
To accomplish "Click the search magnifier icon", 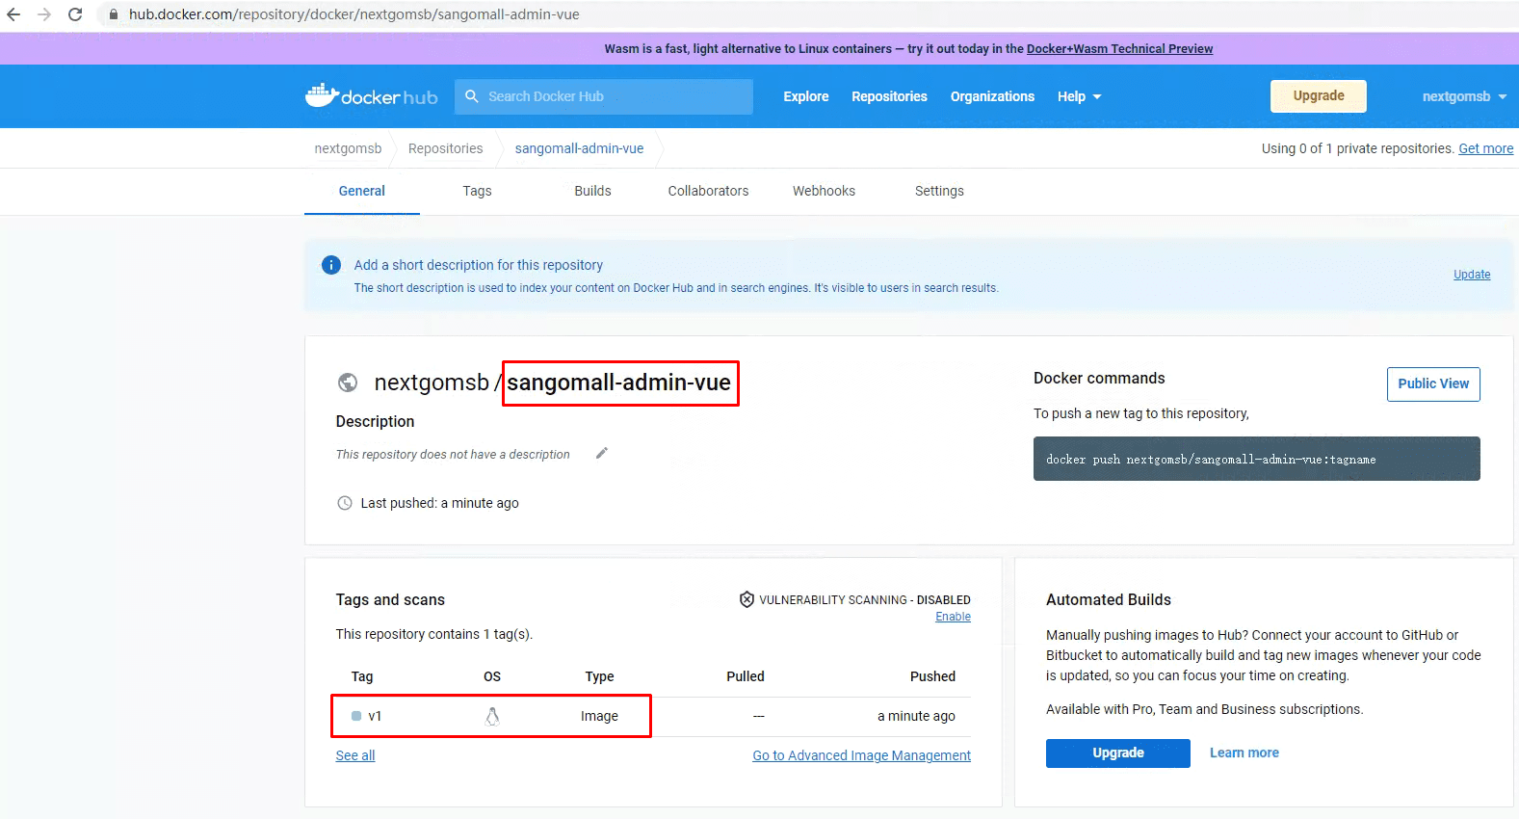I will click(472, 96).
